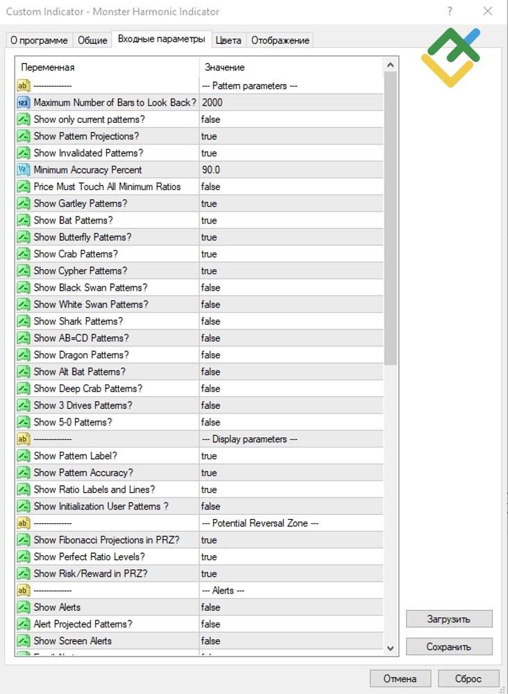Click the Сброс button
This screenshot has width=508, height=694.
coord(468,679)
